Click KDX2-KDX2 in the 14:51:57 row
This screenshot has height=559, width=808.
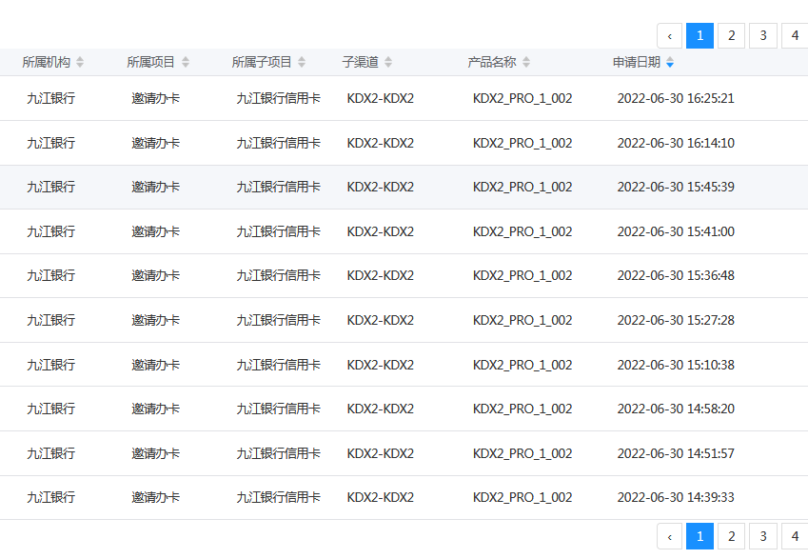point(381,453)
